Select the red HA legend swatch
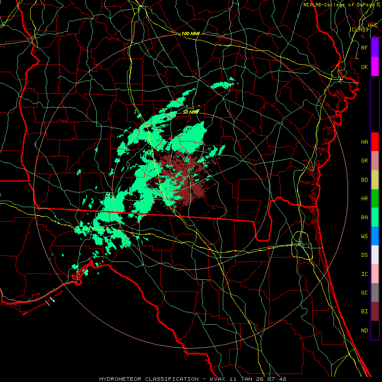The width and height of the screenshot is (382, 382). coord(375,142)
